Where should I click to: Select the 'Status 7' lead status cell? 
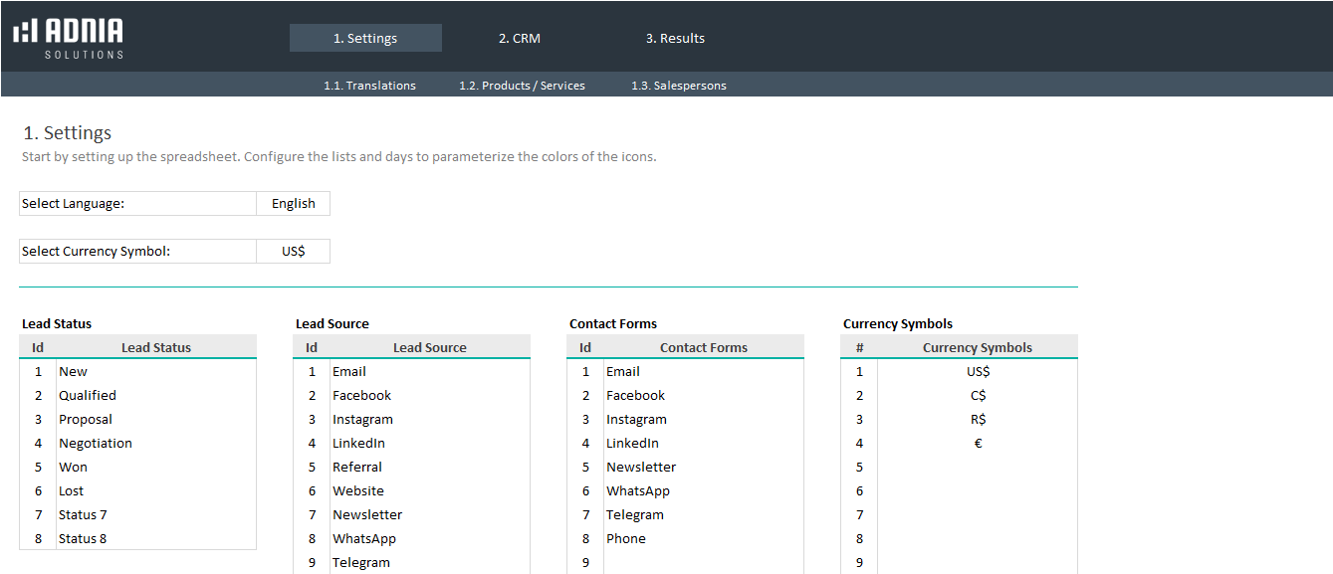click(155, 515)
